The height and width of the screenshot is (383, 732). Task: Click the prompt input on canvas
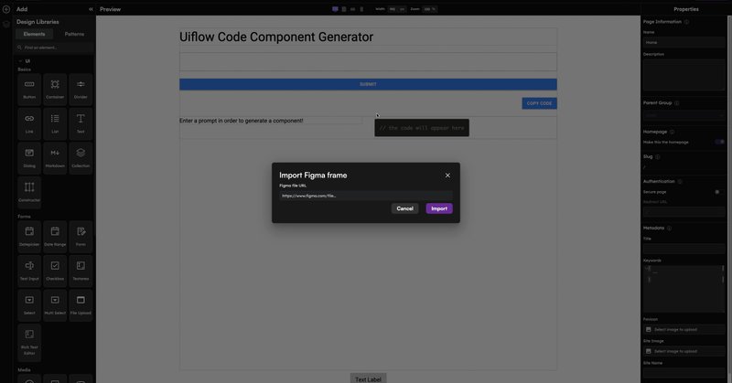(368, 61)
